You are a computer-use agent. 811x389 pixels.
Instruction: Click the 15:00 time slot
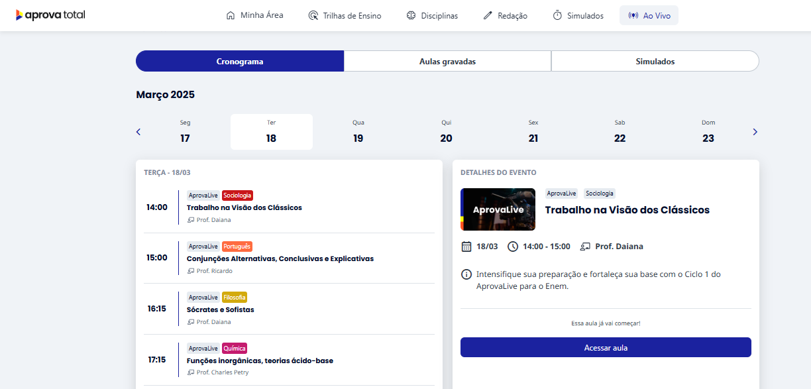[157, 258]
